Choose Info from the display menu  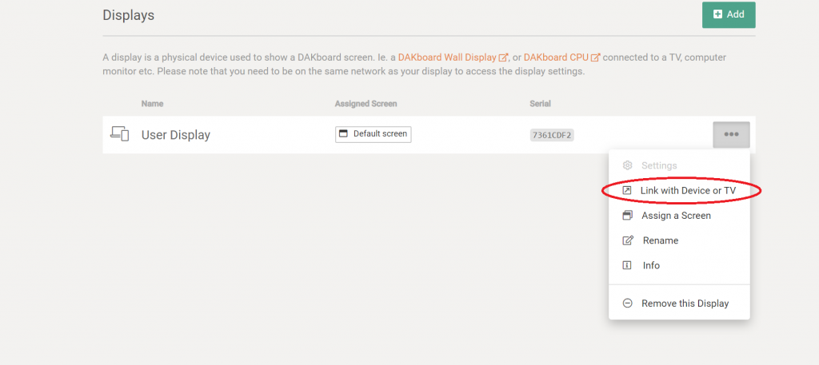tap(679, 265)
